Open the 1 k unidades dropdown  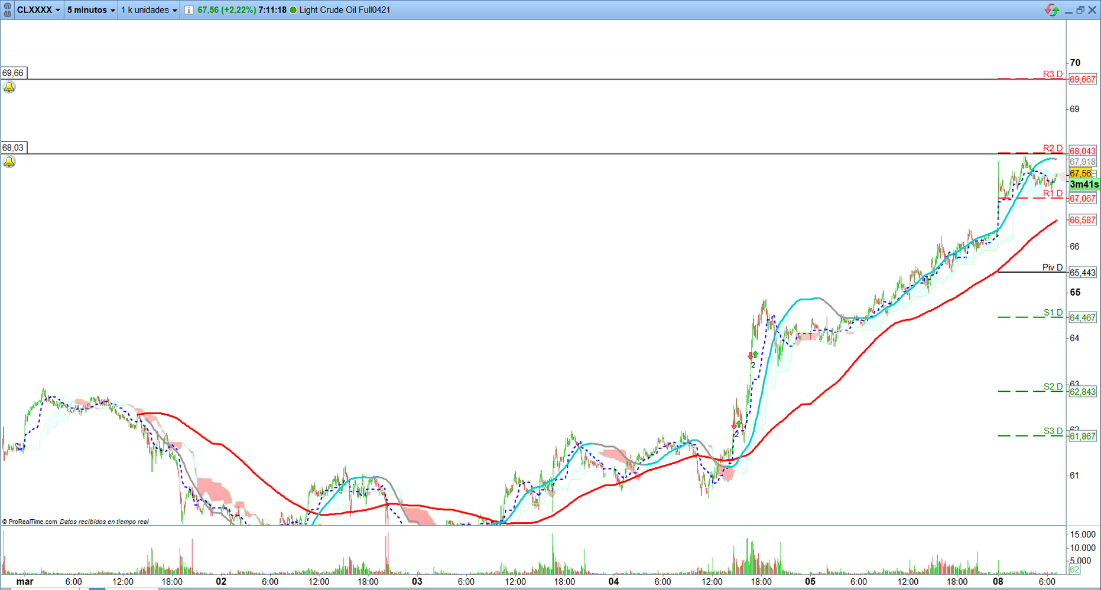149,10
